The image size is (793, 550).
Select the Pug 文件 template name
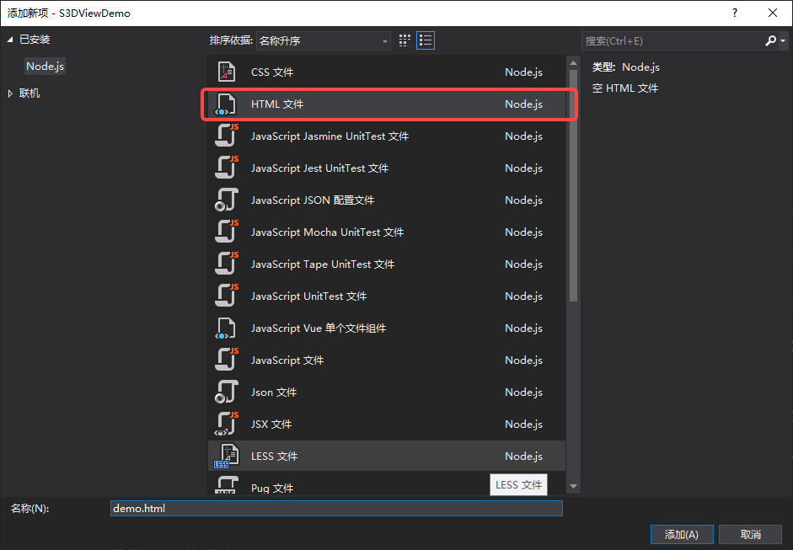pos(272,489)
